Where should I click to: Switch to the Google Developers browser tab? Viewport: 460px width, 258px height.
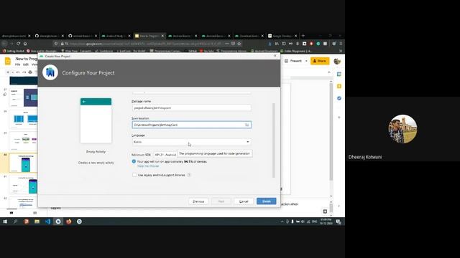[x=282, y=36]
